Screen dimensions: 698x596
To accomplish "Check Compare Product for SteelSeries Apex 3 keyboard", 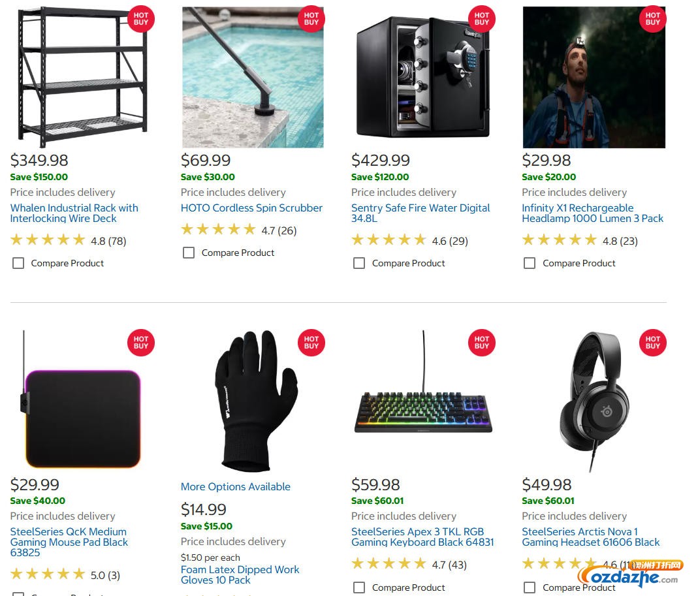I will (359, 588).
